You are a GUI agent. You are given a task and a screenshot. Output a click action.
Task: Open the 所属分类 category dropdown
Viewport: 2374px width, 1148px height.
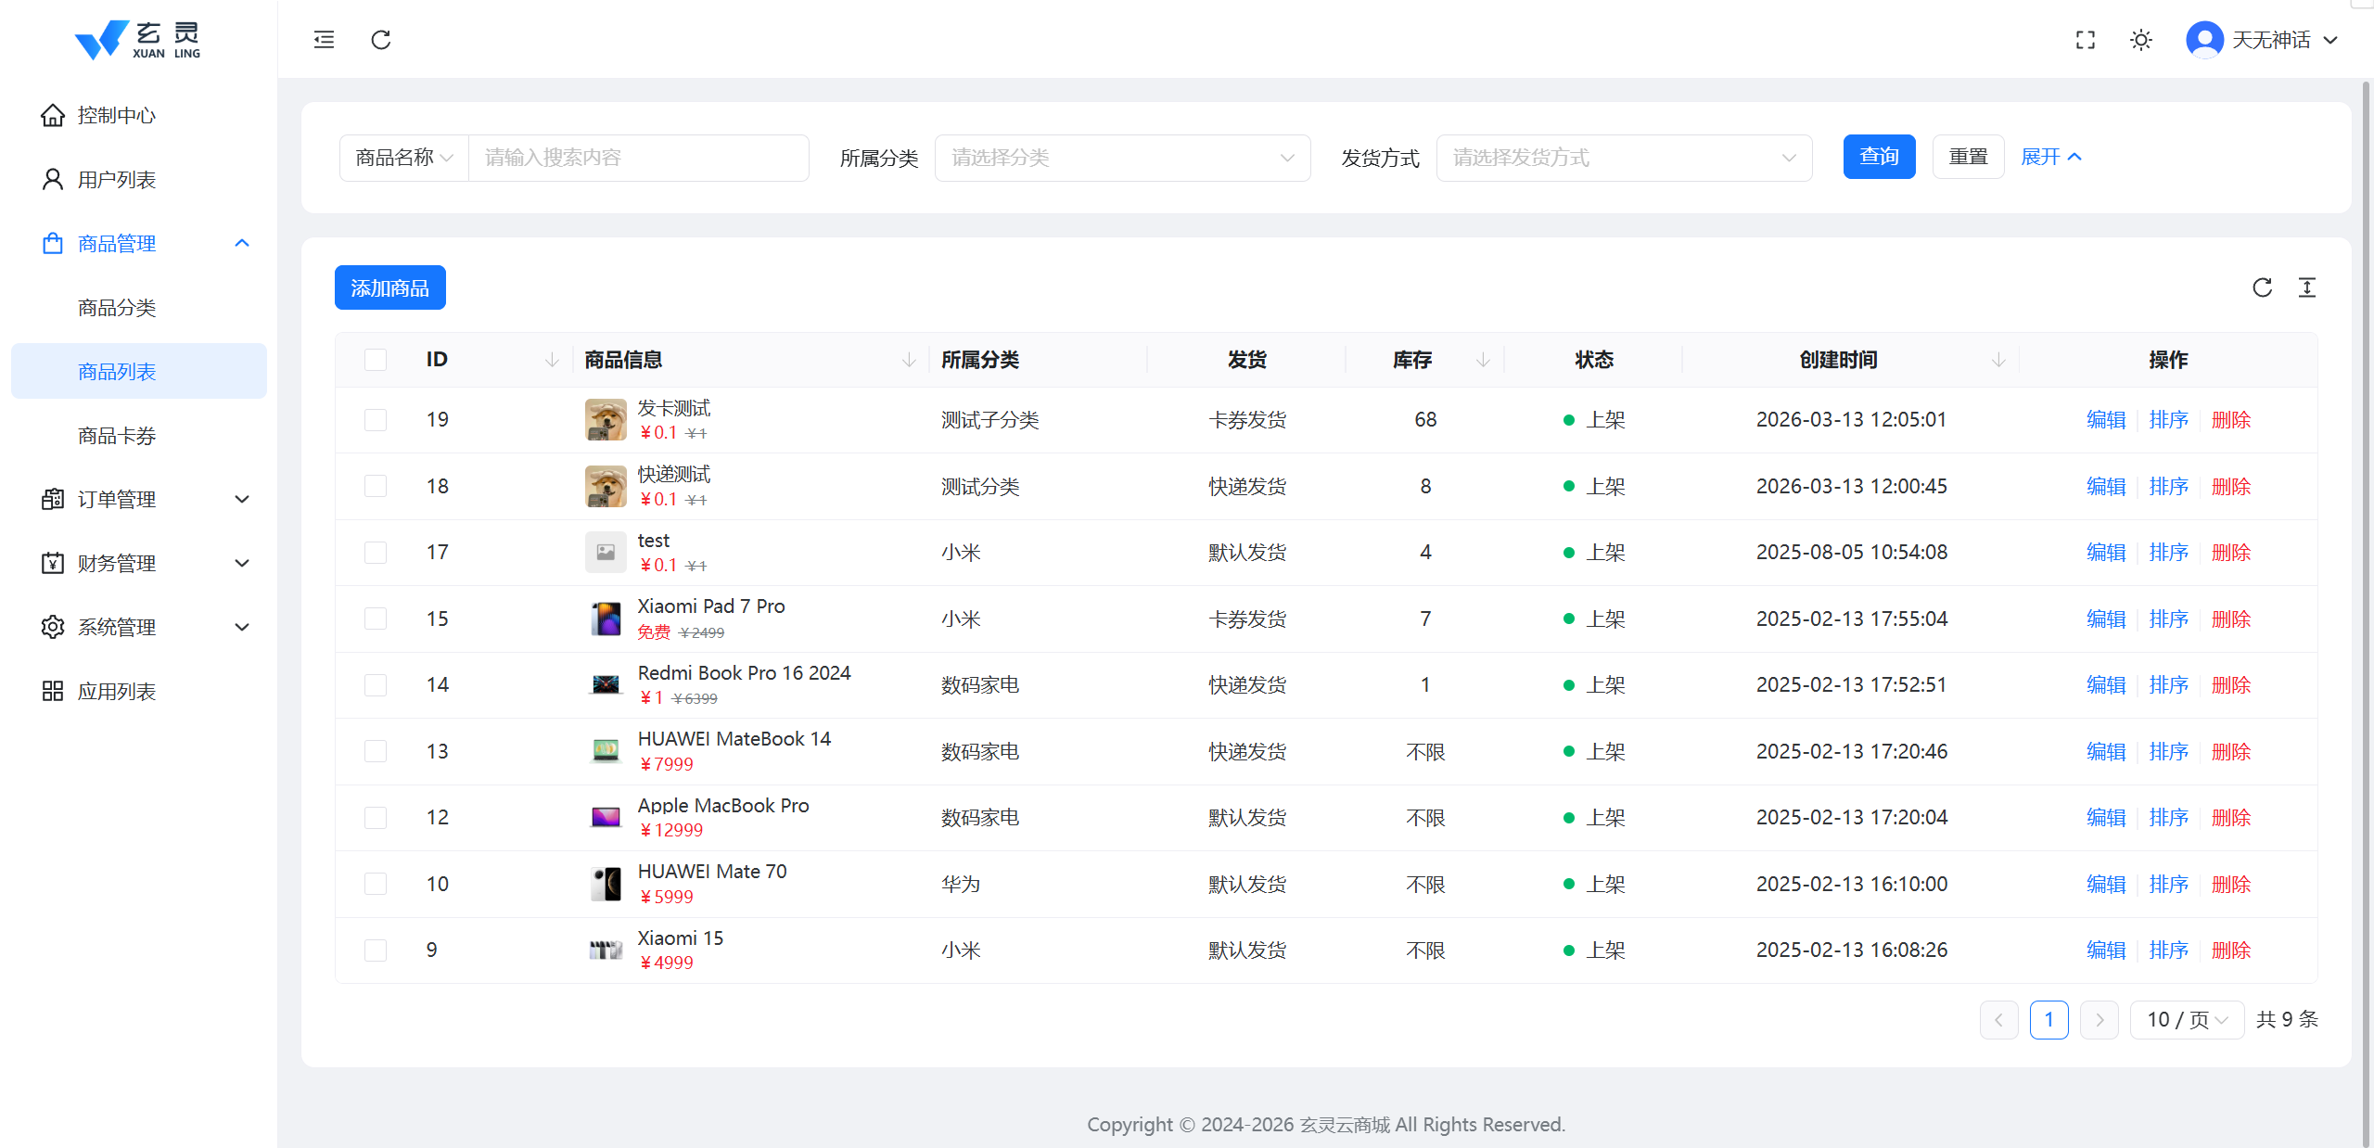pos(1122,158)
